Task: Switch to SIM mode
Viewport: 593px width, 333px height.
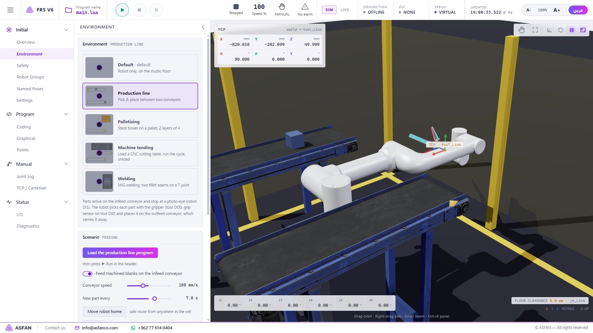Action: [x=329, y=10]
